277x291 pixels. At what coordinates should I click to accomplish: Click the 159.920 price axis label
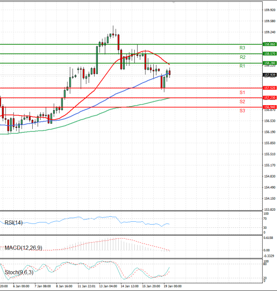tap(269, 9)
